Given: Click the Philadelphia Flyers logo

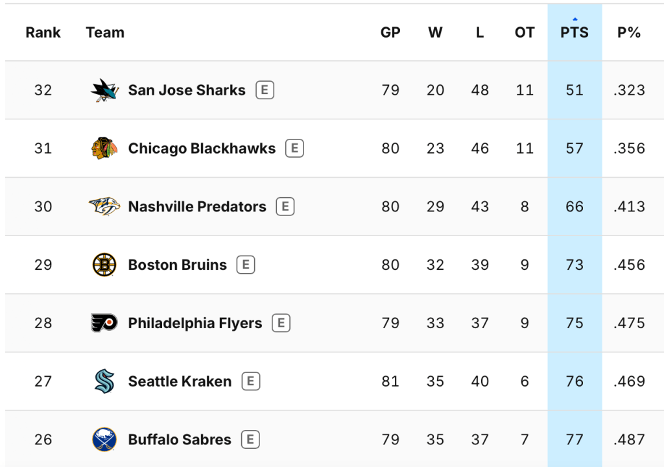Looking at the screenshot, I should (104, 323).
